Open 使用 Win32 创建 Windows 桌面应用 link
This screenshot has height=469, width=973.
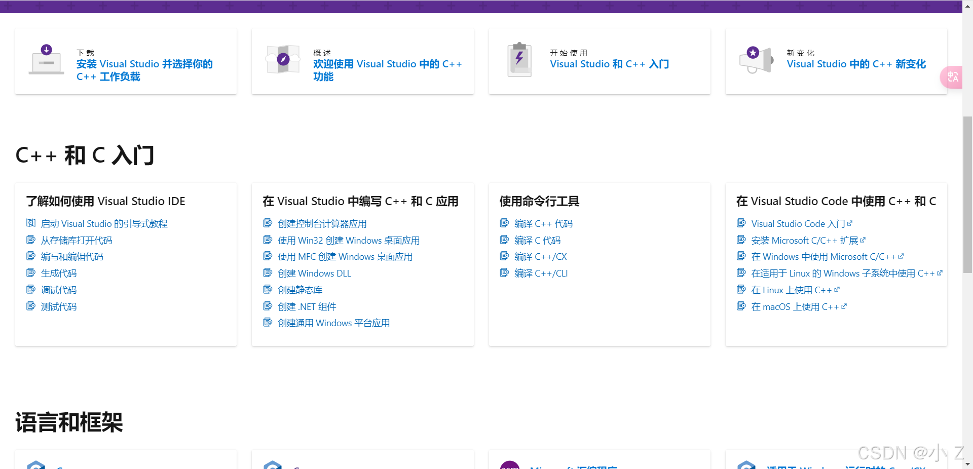click(349, 240)
